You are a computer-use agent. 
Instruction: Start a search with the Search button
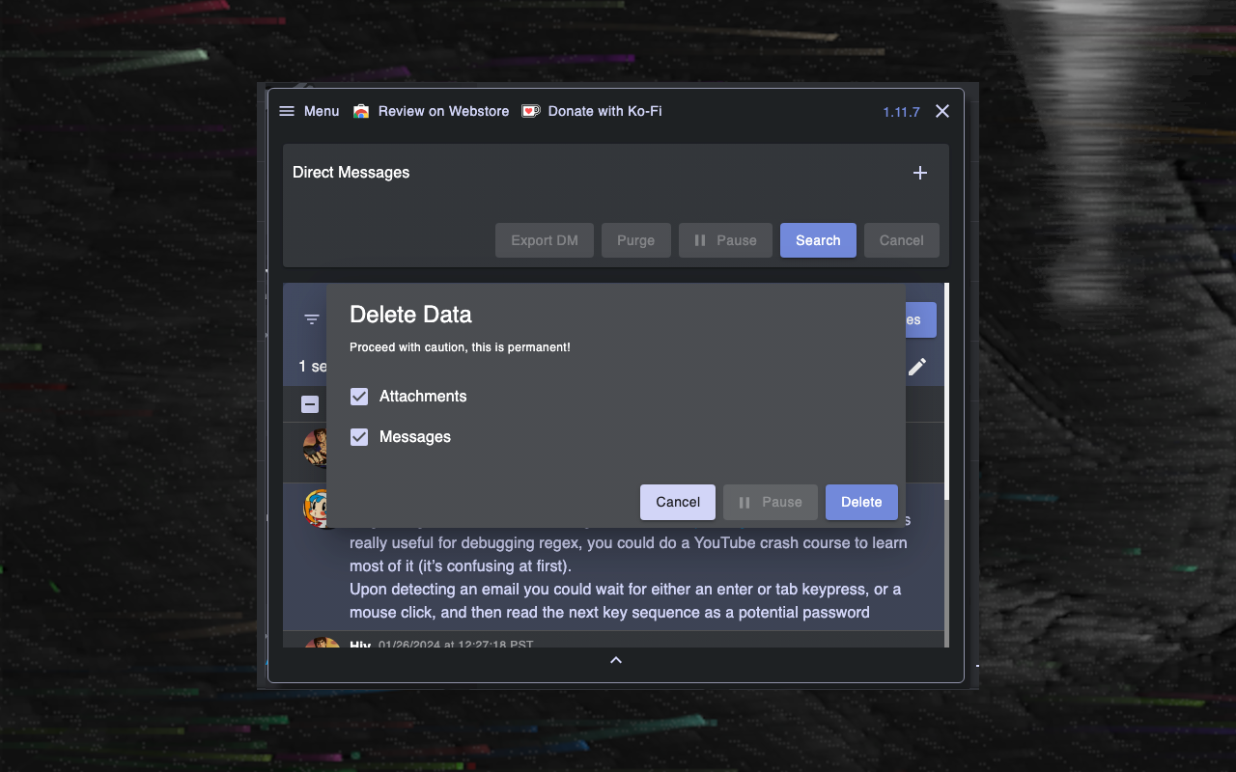click(818, 240)
